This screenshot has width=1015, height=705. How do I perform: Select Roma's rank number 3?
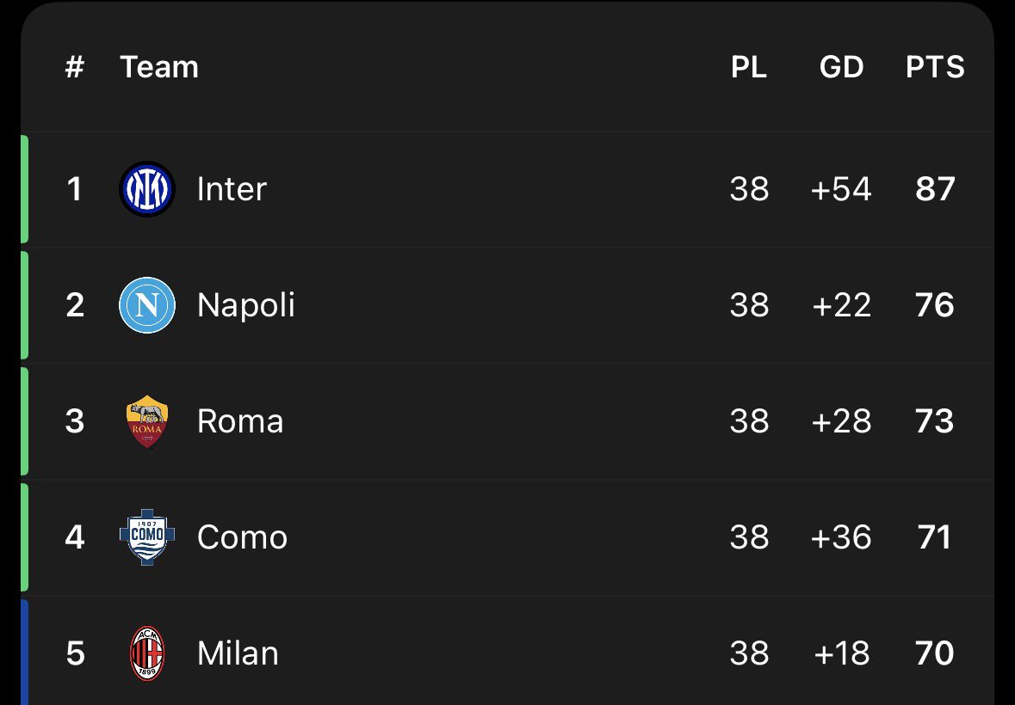click(x=75, y=421)
